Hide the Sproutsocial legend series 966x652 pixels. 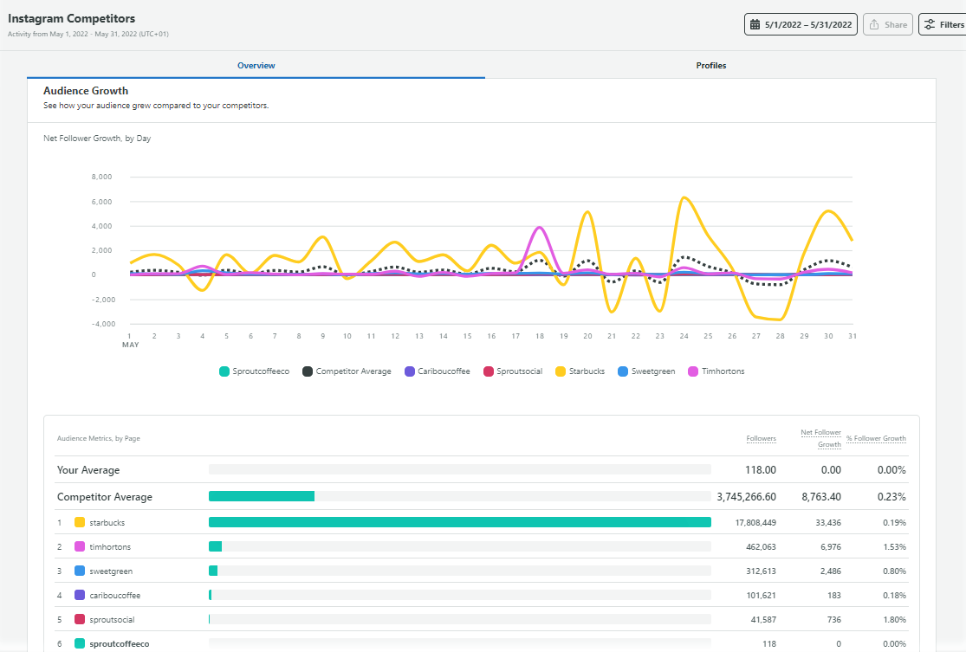512,371
